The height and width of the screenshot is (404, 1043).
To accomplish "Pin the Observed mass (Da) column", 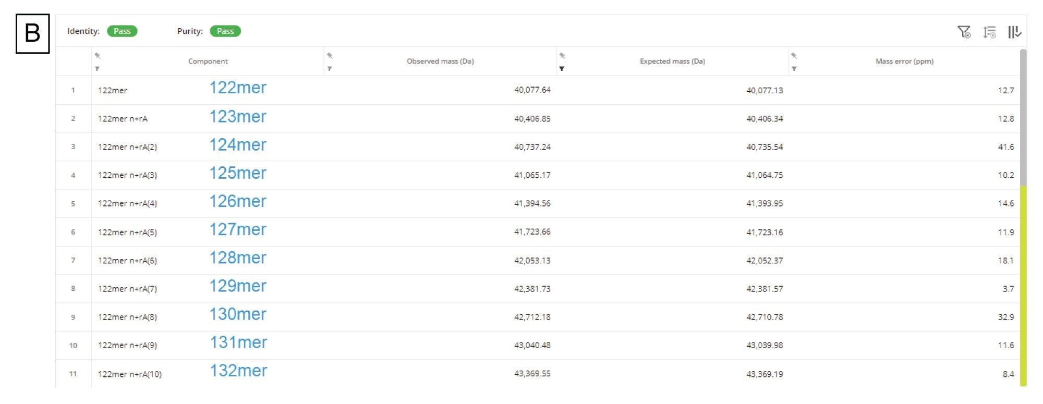I will coord(330,55).
